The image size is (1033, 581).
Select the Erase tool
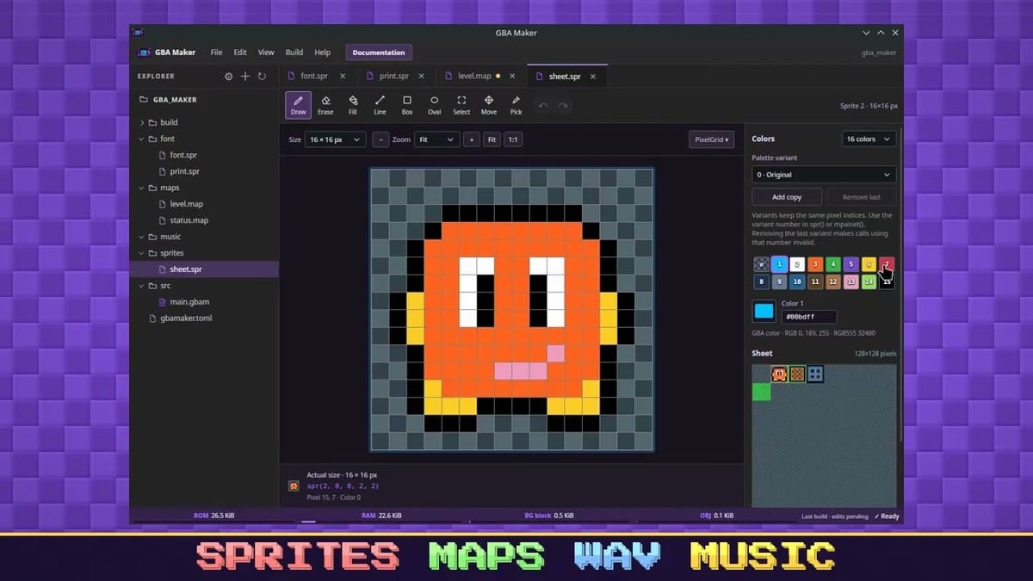(325, 105)
